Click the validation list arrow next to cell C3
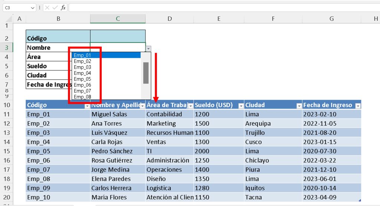The image size is (380, 206). [148, 48]
